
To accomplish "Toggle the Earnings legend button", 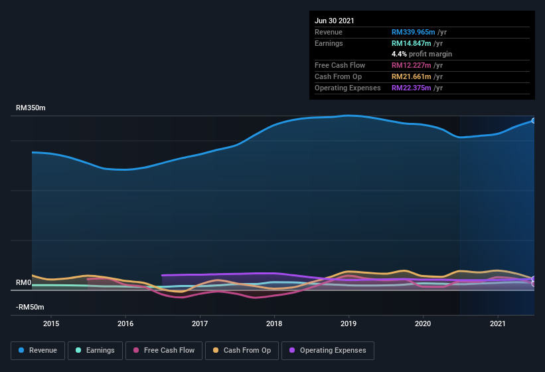I will [x=95, y=351].
